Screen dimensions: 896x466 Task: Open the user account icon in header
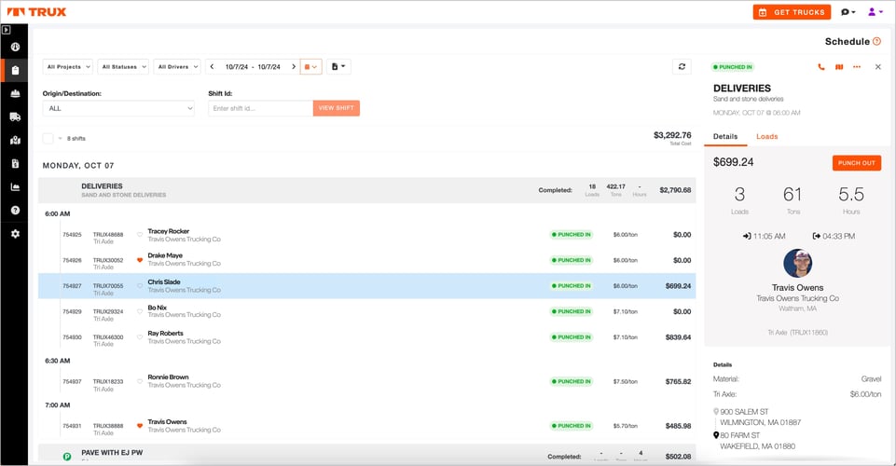[x=875, y=12]
